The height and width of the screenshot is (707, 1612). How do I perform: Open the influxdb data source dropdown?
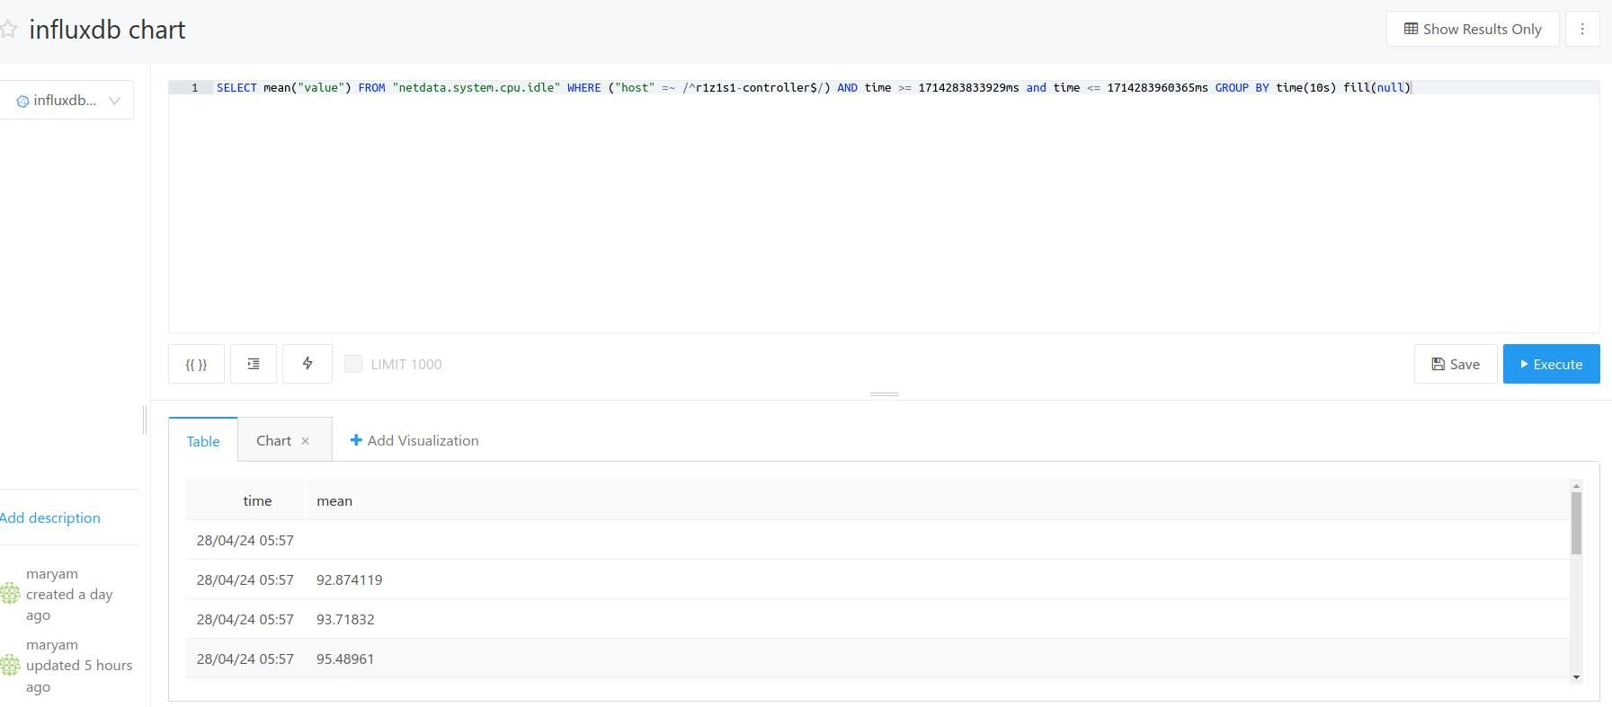click(x=67, y=101)
